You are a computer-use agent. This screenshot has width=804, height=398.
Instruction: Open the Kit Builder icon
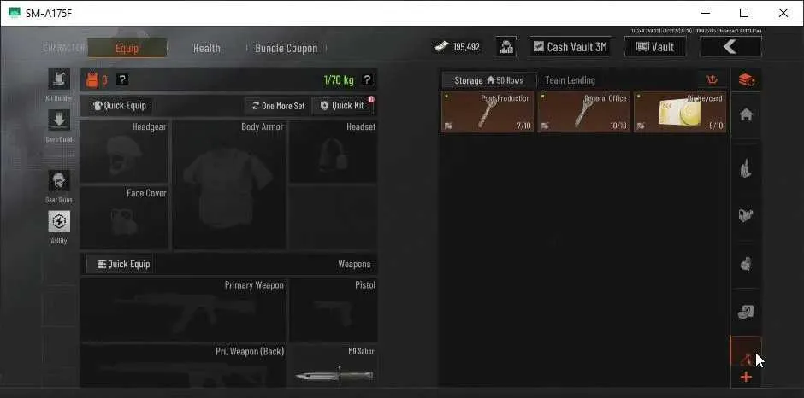59,79
